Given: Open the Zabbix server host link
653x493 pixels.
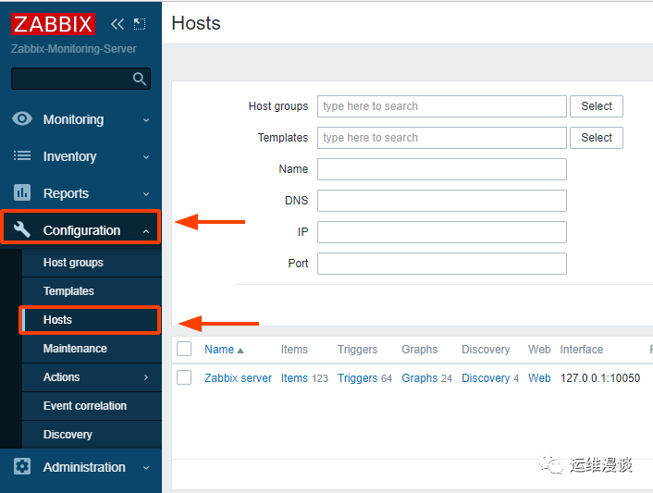Looking at the screenshot, I should [238, 378].
